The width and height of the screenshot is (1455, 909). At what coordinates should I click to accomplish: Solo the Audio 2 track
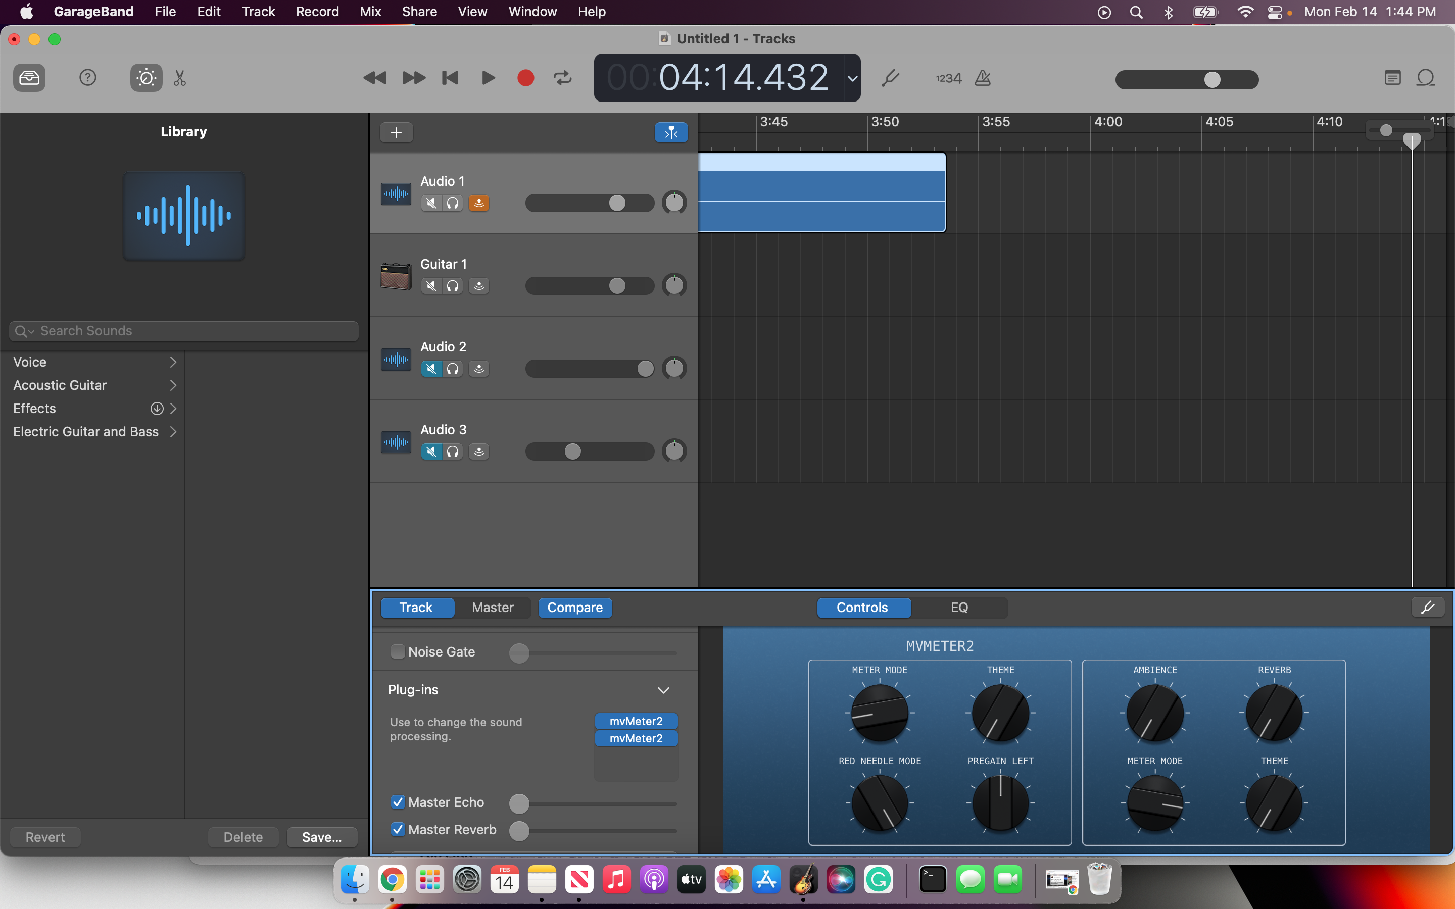(x=453, y=369)
